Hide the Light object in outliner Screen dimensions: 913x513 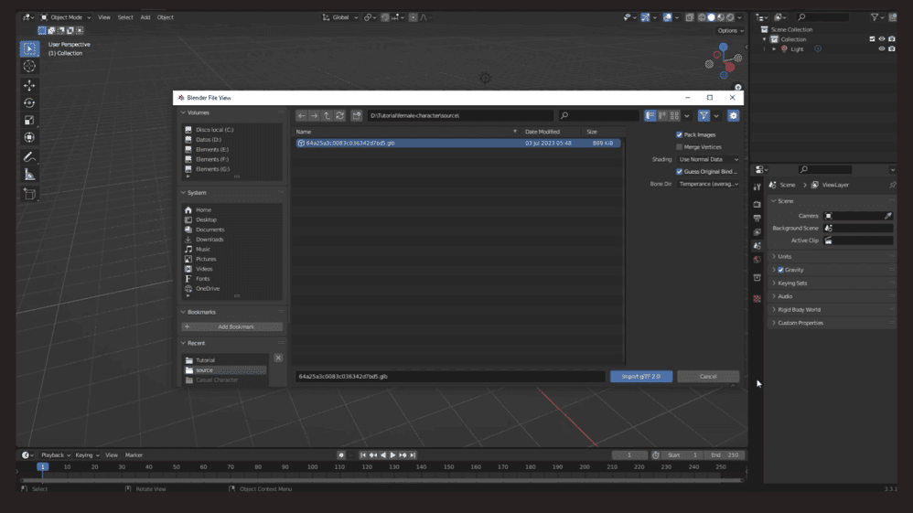click(882, 49)
